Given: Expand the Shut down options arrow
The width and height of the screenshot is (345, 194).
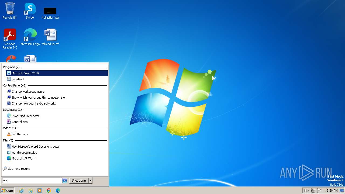Looking at the screenshot, I should click(91, 181).
